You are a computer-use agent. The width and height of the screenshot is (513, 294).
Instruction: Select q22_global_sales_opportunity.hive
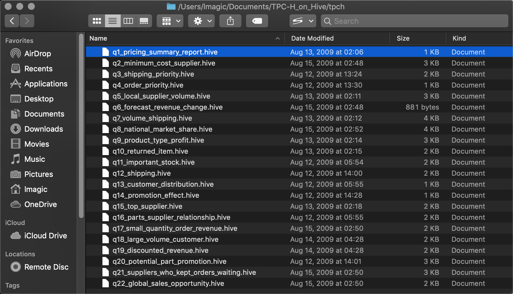299,283
